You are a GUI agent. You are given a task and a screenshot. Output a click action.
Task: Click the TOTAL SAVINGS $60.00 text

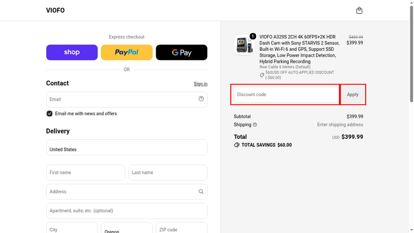tap(267, 145)
